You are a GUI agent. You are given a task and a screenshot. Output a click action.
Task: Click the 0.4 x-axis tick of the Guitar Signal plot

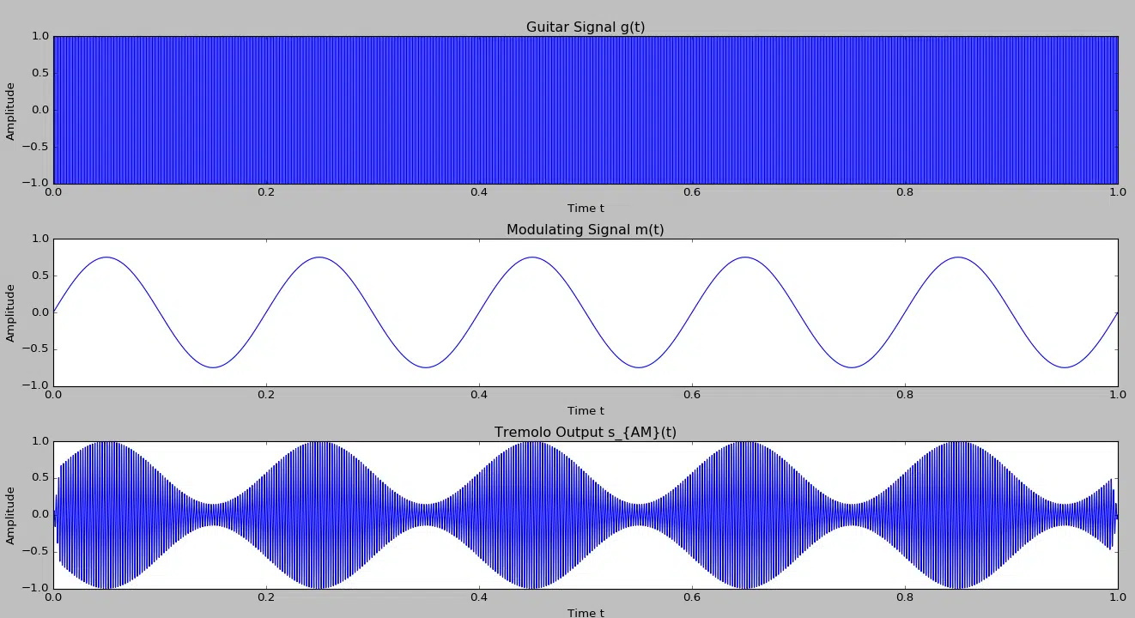(x=479, y=192)
